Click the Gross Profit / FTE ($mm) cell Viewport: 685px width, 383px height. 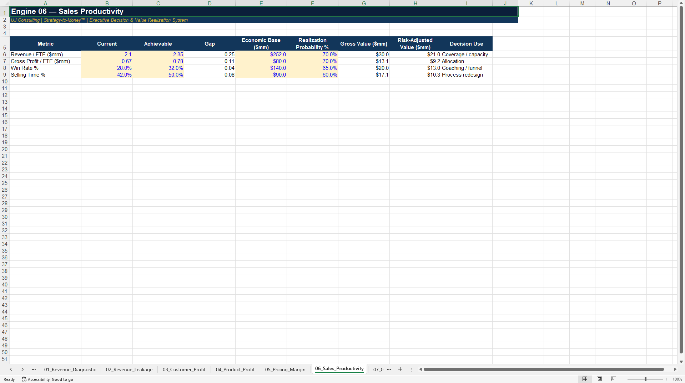45,61
